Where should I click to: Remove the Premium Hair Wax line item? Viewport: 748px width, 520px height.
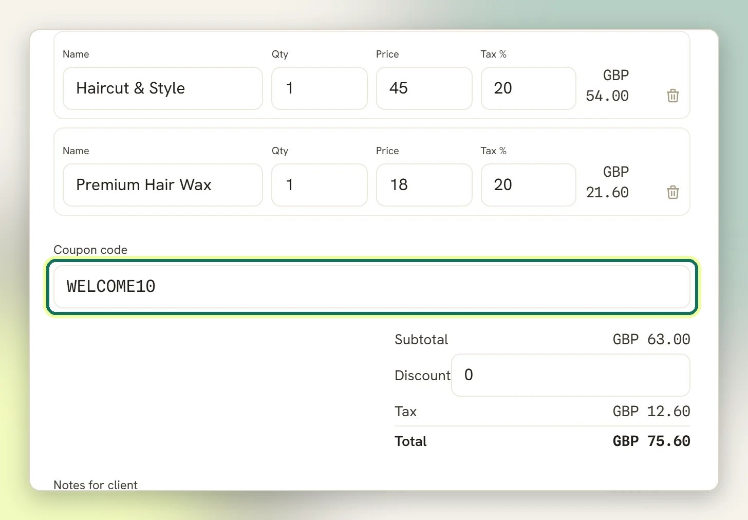[x=672, y=192]
